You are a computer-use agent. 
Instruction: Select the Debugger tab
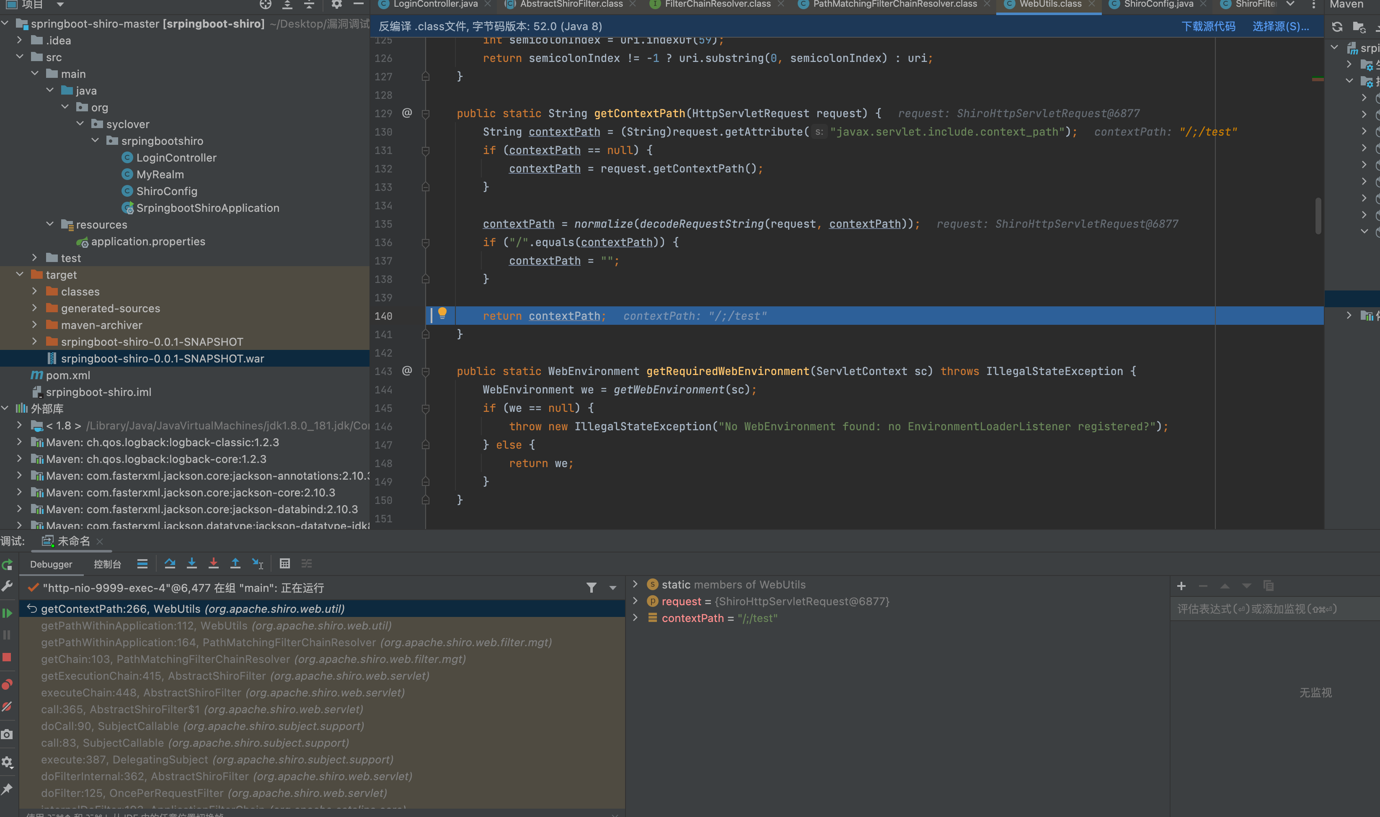tap(51, 564)
